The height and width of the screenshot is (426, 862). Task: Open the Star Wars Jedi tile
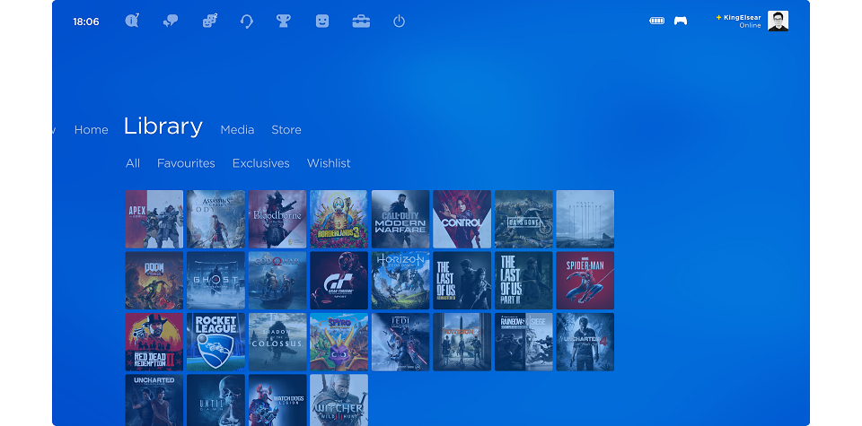[400, 342]
